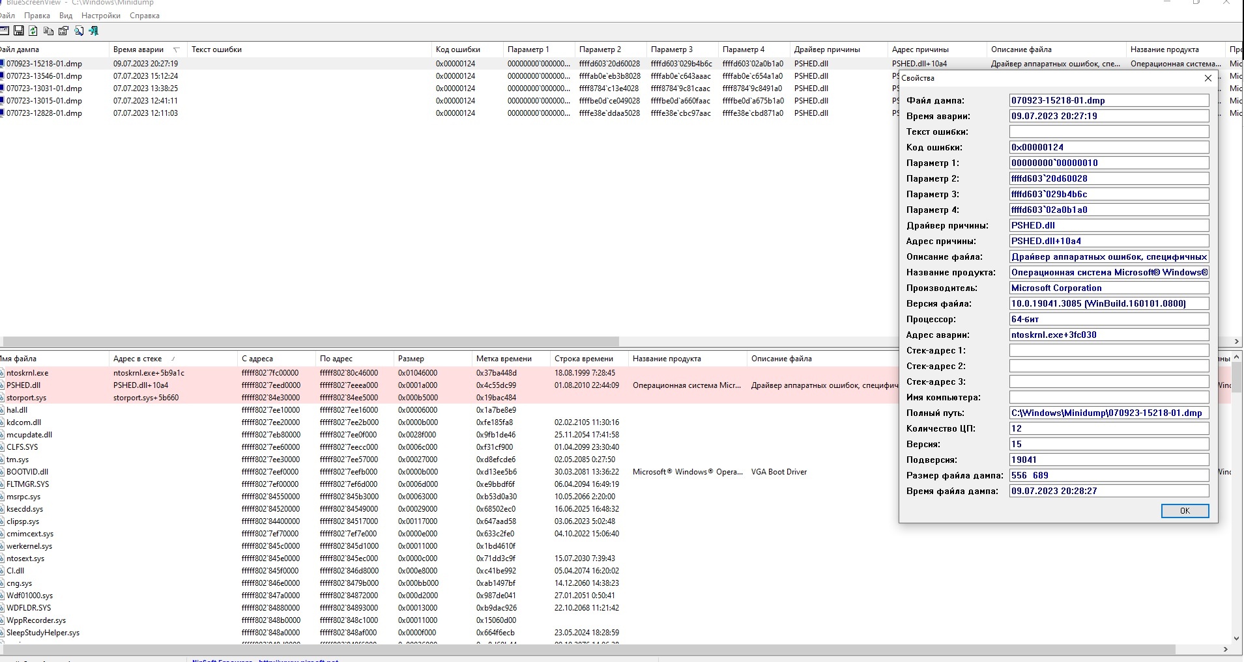Screen dimensions: 1244x662
Task: Sort by Текст ошибки column header
Action: [x=310, y=49]
